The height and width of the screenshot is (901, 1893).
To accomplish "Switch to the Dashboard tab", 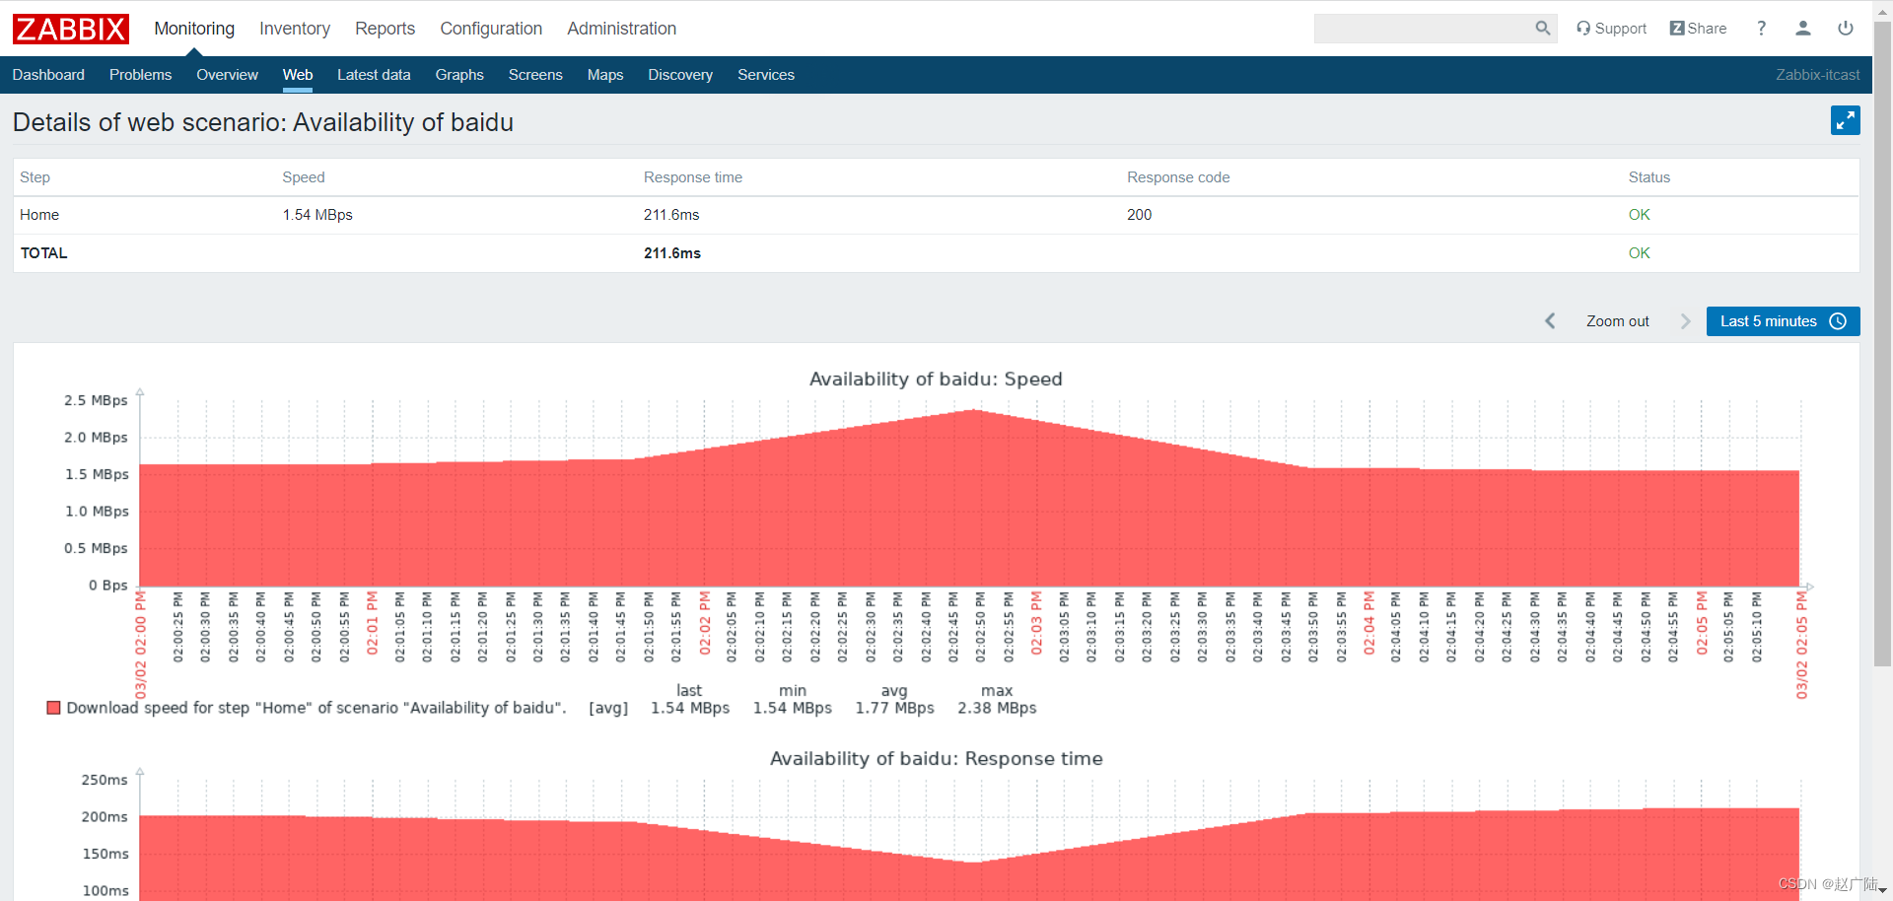I will point(48,75).
